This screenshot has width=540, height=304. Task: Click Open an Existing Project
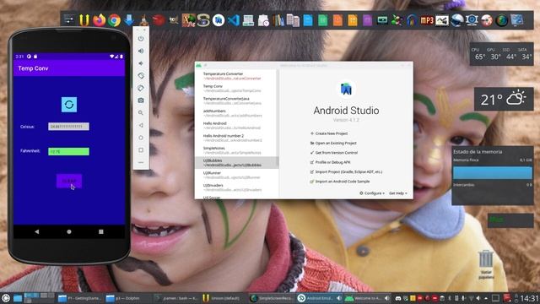333,143
